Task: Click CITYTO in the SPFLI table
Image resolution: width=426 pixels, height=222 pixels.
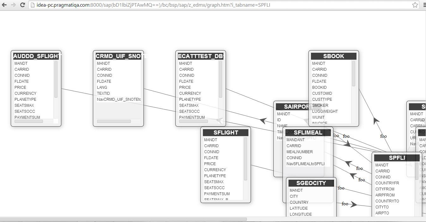Action: [x=382, y=207]
